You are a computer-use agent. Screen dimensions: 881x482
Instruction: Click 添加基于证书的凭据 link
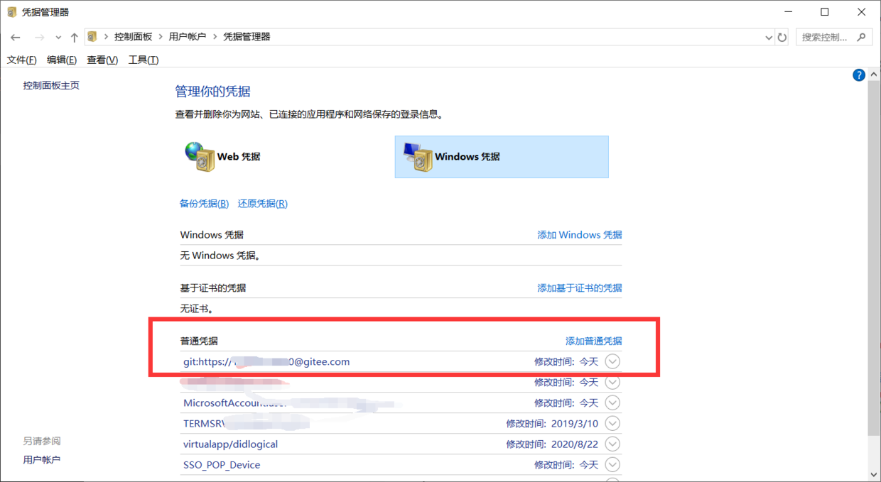(x=580, y=288)
